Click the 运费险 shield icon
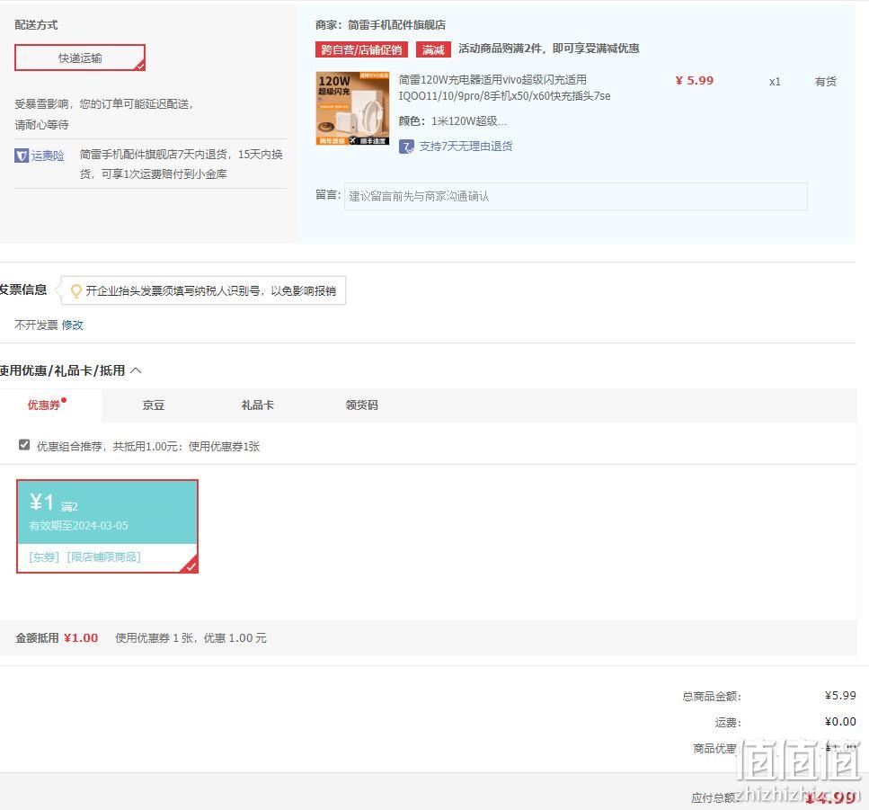The height and width of the screenshot is (810, 869). click(x=21, y=156)
